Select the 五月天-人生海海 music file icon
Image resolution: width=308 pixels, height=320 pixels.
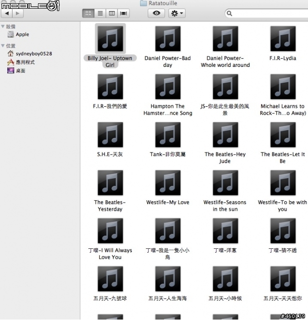coord(168,279)
